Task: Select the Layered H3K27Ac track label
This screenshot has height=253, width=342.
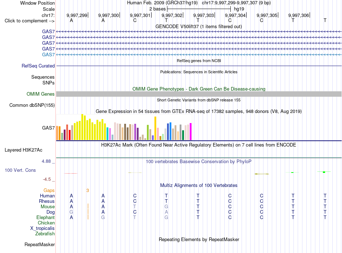Action: [x=23, y=150]
